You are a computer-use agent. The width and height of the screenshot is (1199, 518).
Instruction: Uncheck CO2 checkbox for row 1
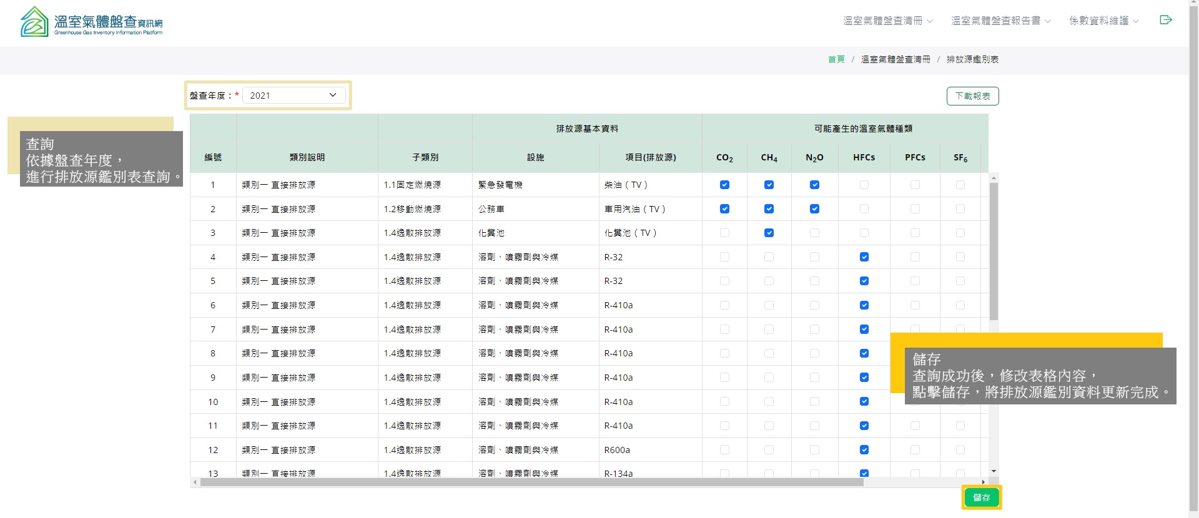[x=724, y=185]
